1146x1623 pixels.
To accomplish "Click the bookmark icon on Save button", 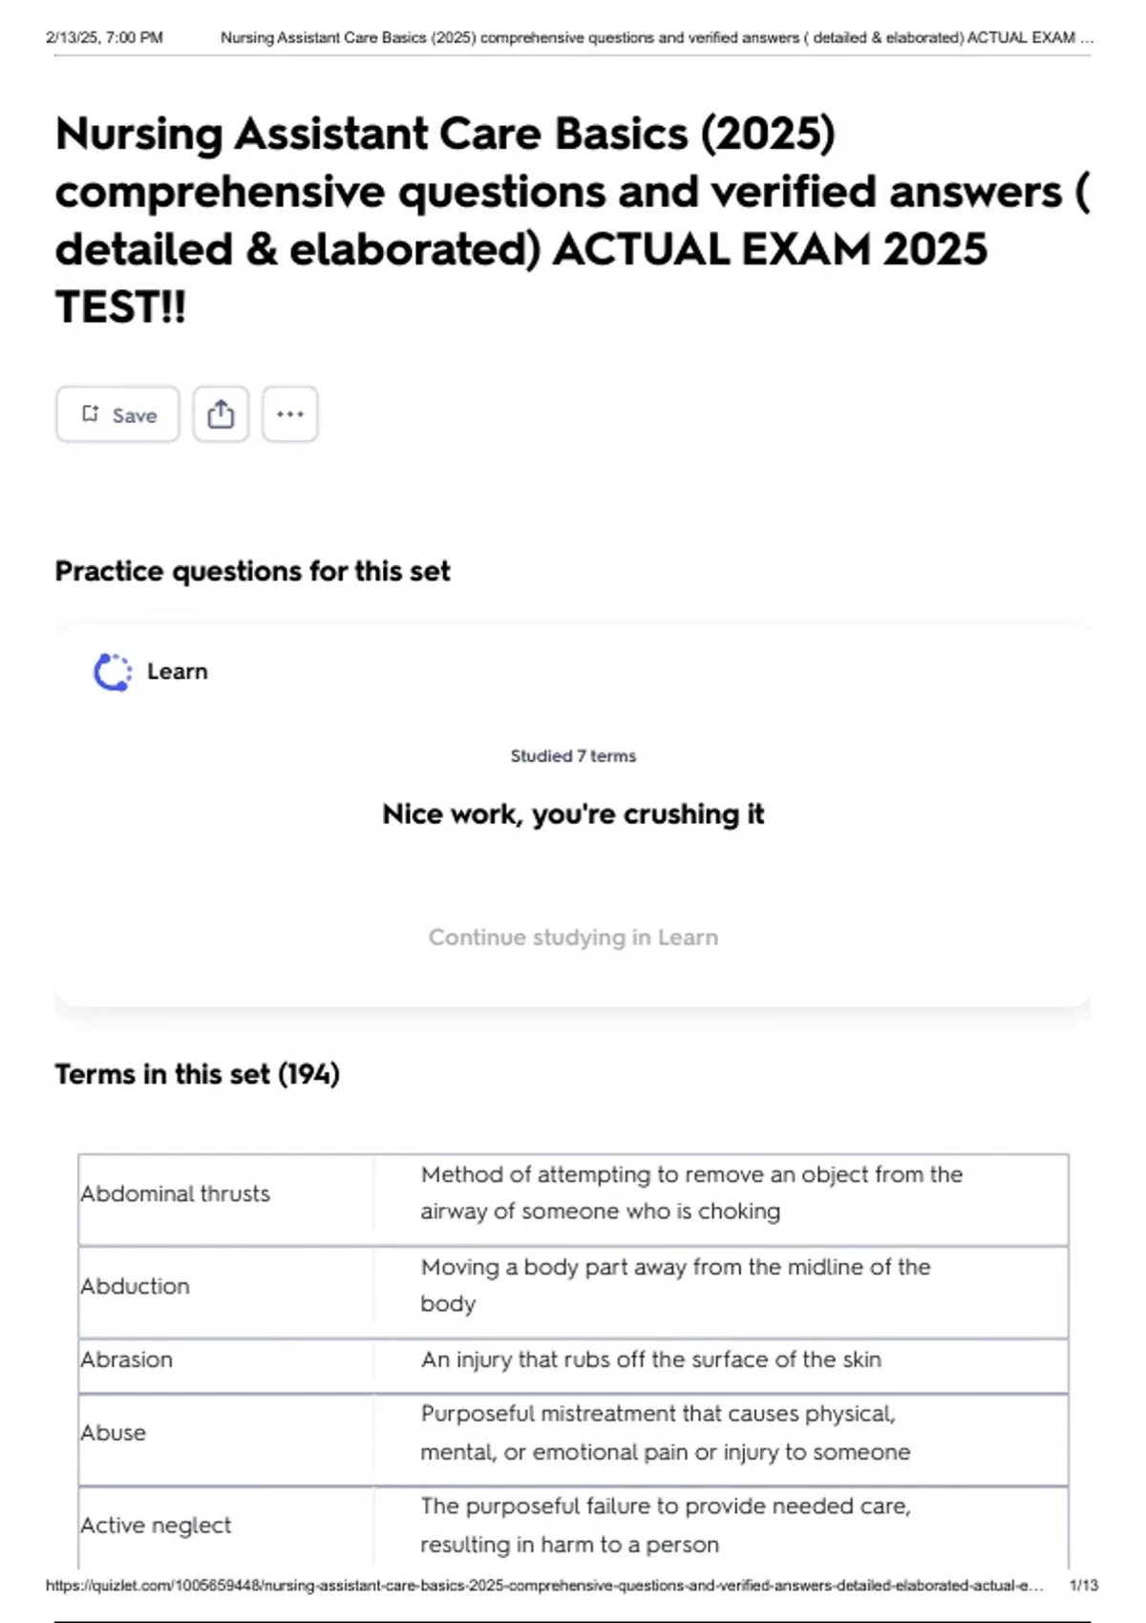I will click(91, 413).
